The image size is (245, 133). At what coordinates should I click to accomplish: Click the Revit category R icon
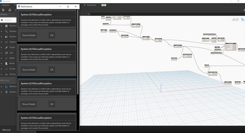coord(6,64)
